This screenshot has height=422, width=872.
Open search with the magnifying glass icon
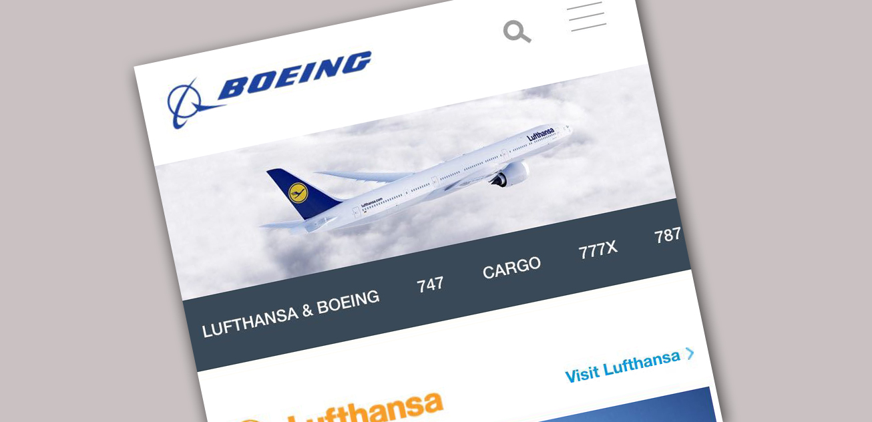[x=517, y=31]
